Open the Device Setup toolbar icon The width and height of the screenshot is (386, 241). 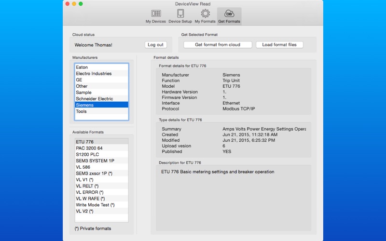coord(180,15)
